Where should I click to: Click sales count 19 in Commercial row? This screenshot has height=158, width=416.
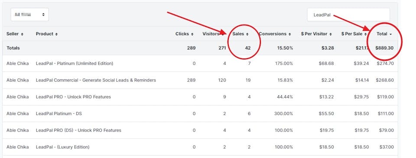click(248, 80)
